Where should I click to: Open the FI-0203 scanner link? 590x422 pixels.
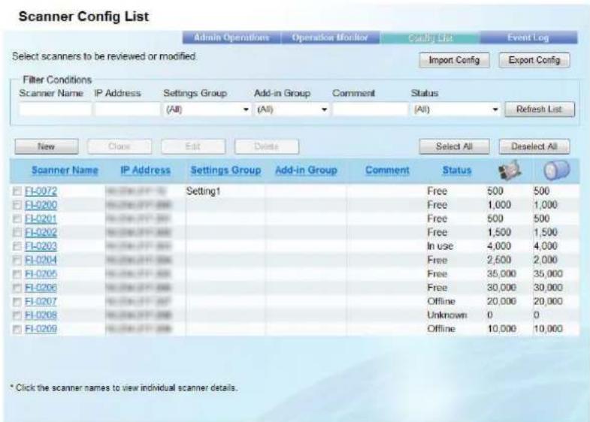click(41, 246)
